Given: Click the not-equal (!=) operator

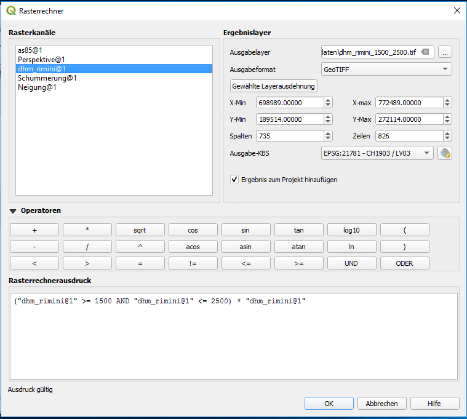Looking at the screenshot, I should tap(193, 263).
